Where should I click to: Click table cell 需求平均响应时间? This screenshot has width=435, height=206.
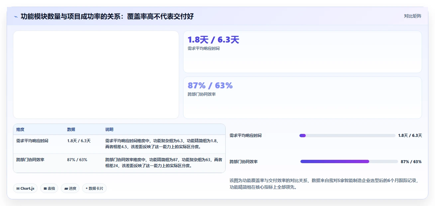[x=32, y=141]
